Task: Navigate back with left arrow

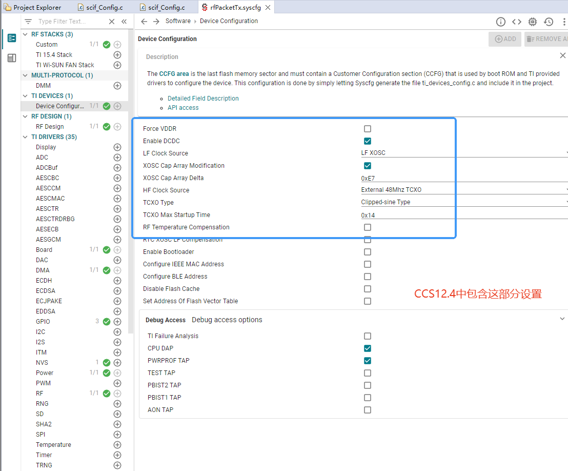Action: [x=144, y=22]
